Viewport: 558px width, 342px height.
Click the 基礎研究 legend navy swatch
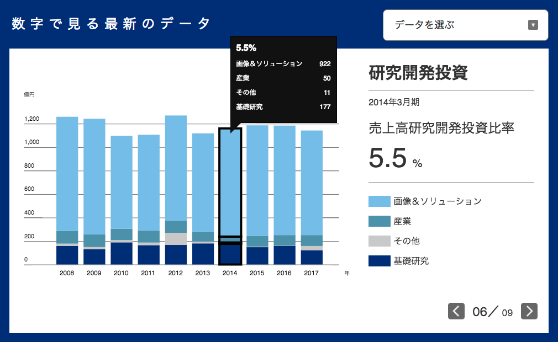coord(379,261)
